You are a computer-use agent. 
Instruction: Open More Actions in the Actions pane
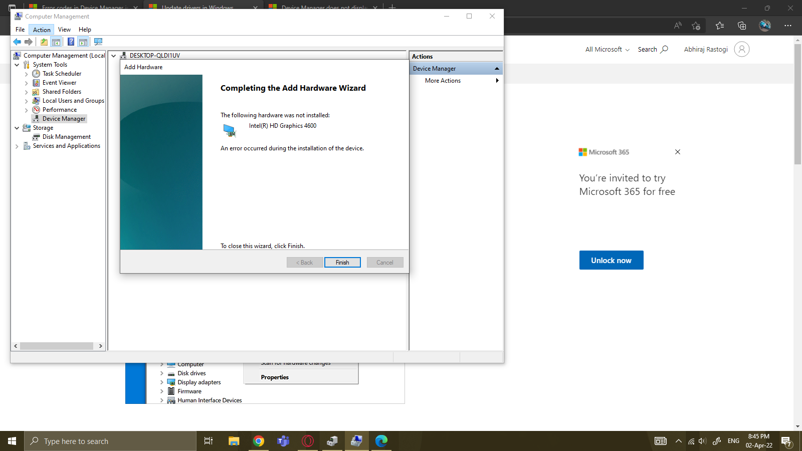coord(443,80)
